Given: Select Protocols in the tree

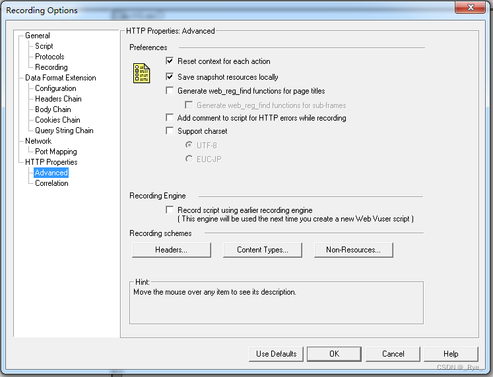Looking at the screenshot, I should [49, 57].
